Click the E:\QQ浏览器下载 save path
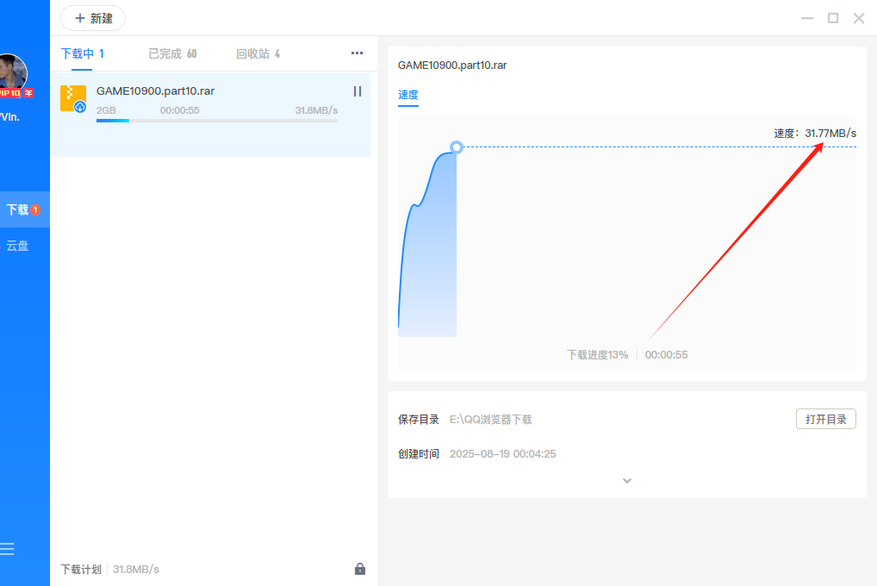877x586 pixels. click(x=491, y=419)
